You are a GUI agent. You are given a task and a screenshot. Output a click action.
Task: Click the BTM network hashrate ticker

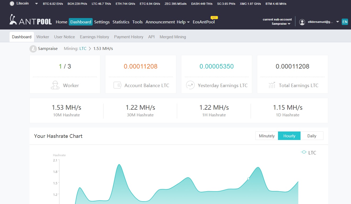tap(276, 4)
